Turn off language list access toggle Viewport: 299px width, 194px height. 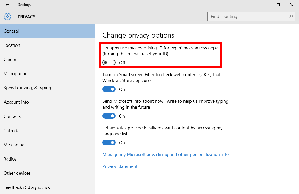click(109, 142)
